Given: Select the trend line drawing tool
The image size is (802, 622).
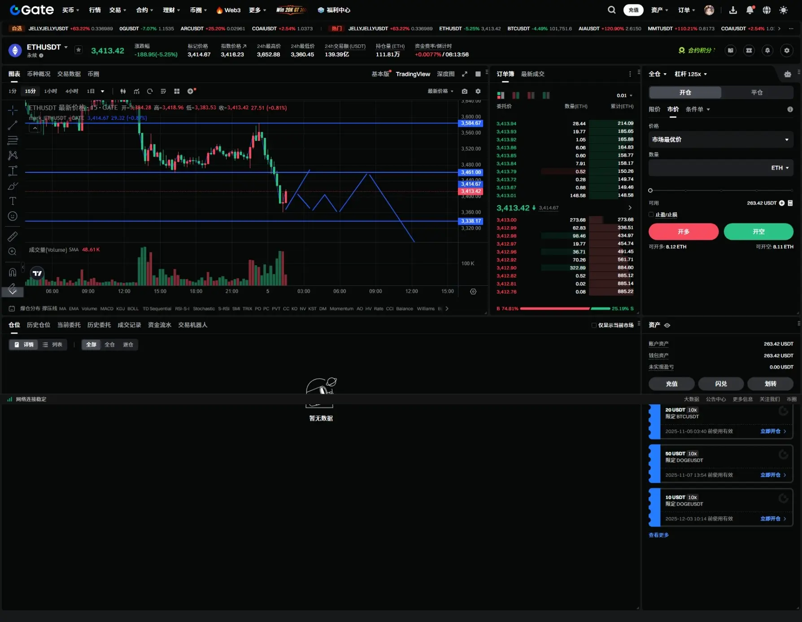Looking at the screenshot, I should (13, 125).
